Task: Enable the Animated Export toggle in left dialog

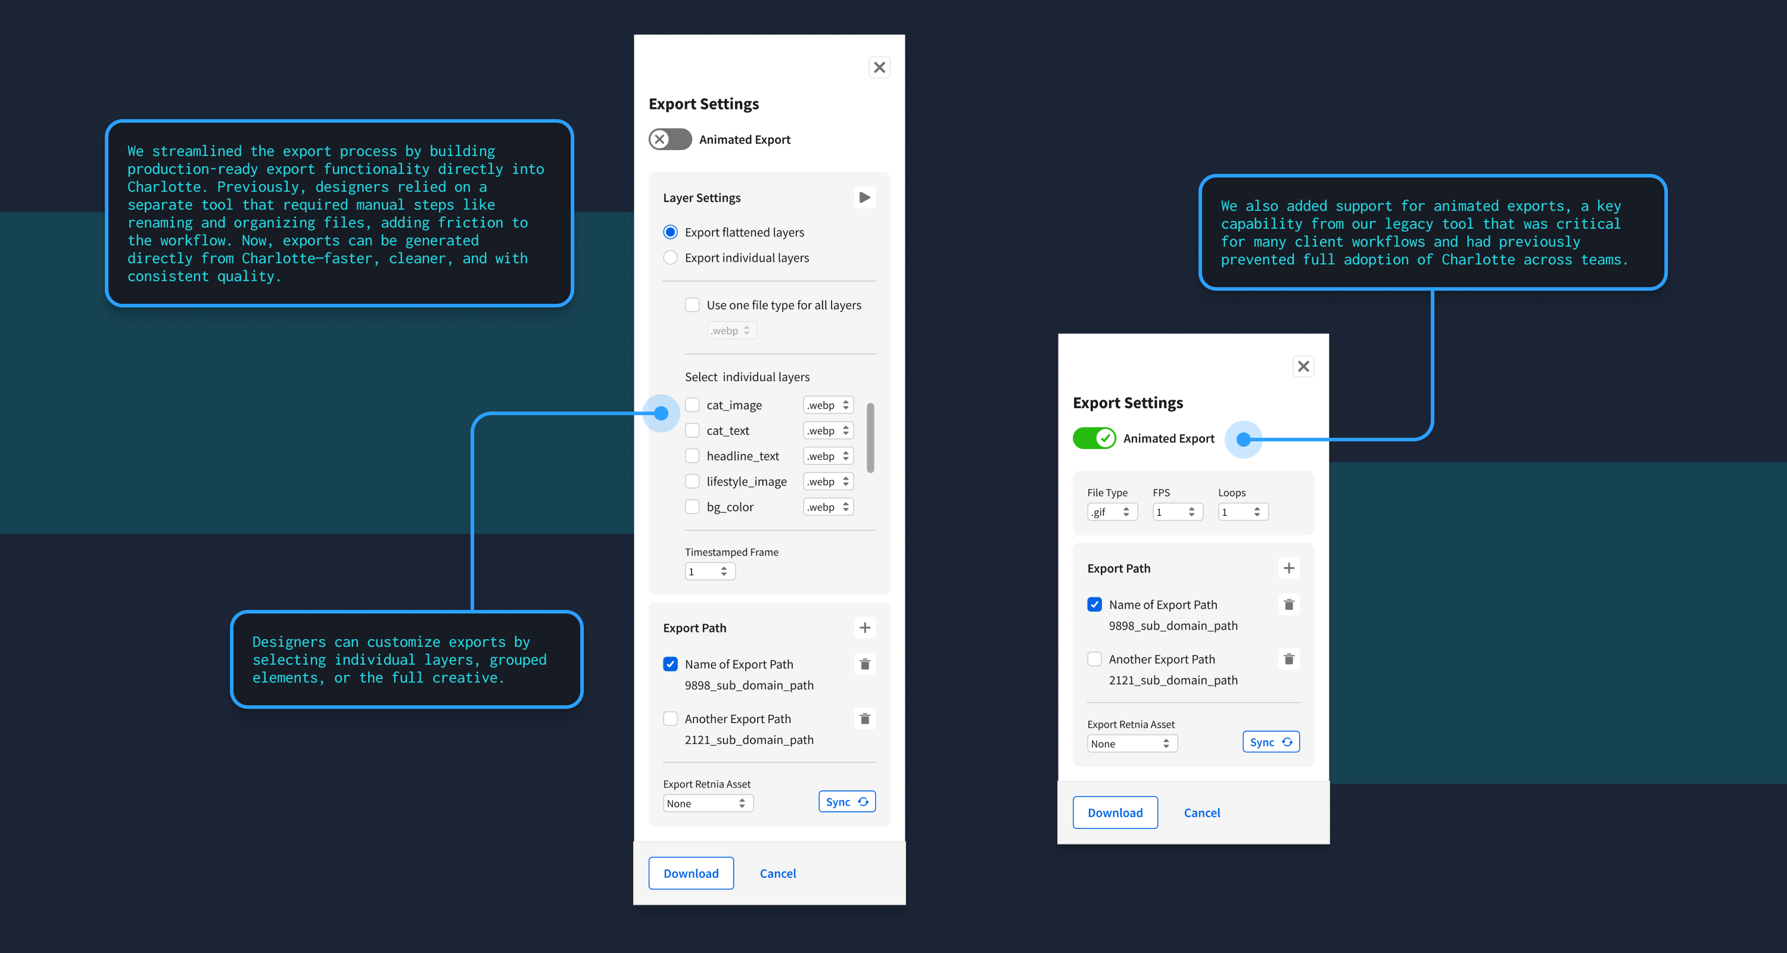Action: click(670, 139)
